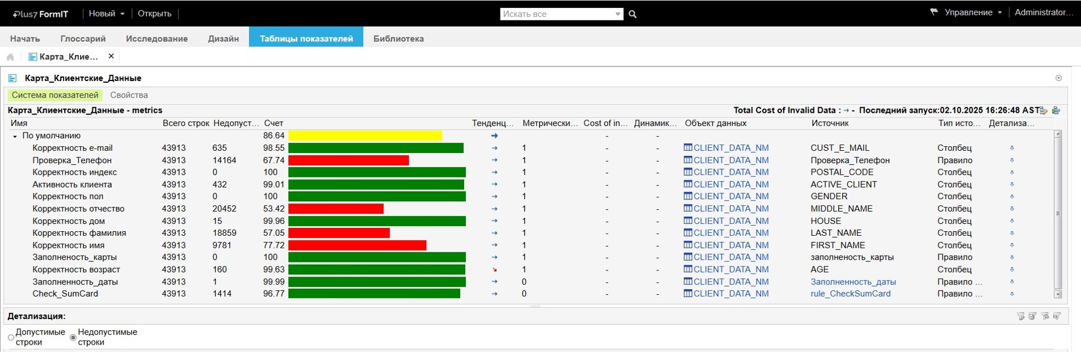Open the Новый dropdown menu
The height and width of the screenshot is (352, 1081).
point(107,14)
